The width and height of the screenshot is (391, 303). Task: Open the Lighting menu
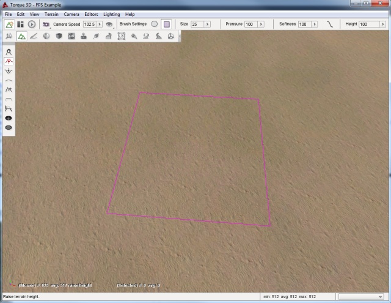click(111, 13)
